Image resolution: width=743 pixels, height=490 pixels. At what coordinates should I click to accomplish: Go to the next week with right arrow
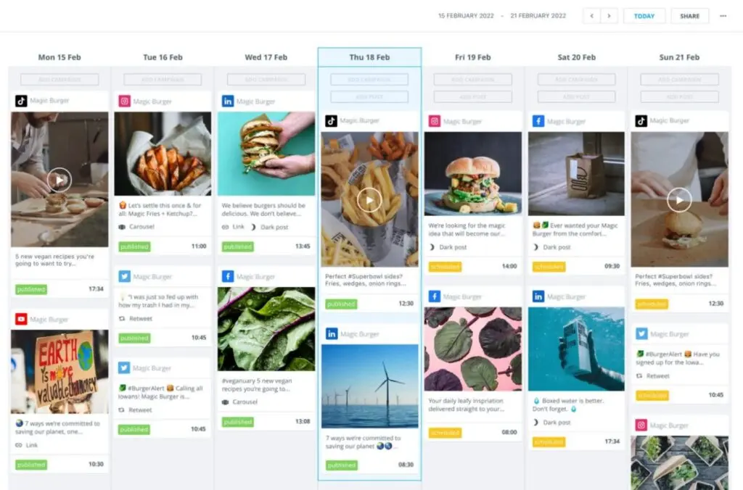[609, 16]
